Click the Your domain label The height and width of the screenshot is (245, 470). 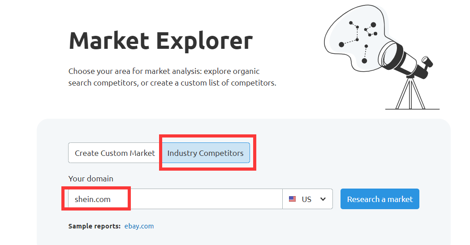pyautogui.click(x=91, y=178)
